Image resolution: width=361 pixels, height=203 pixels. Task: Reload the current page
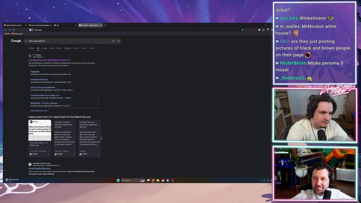13,30
